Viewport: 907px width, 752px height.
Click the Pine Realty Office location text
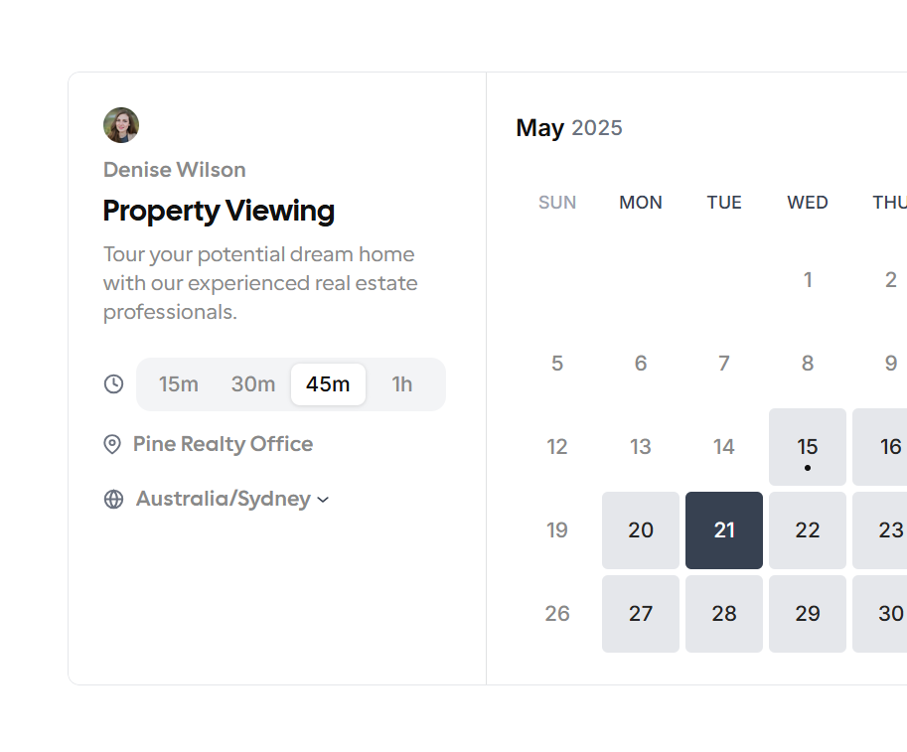tap(223, 444)
